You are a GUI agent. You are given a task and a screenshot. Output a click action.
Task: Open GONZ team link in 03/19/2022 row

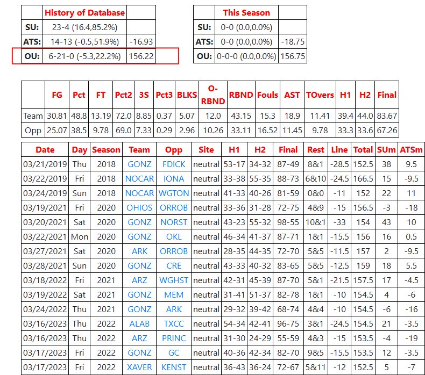pyautogui.click(x=139, y=294)
